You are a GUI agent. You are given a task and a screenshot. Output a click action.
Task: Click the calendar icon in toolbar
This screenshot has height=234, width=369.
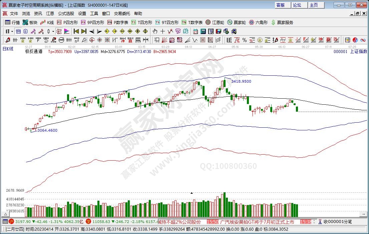[195, 31]
